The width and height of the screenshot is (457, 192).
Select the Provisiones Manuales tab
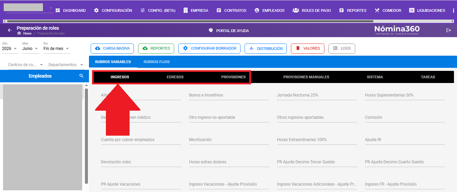[x=306, y=77]
